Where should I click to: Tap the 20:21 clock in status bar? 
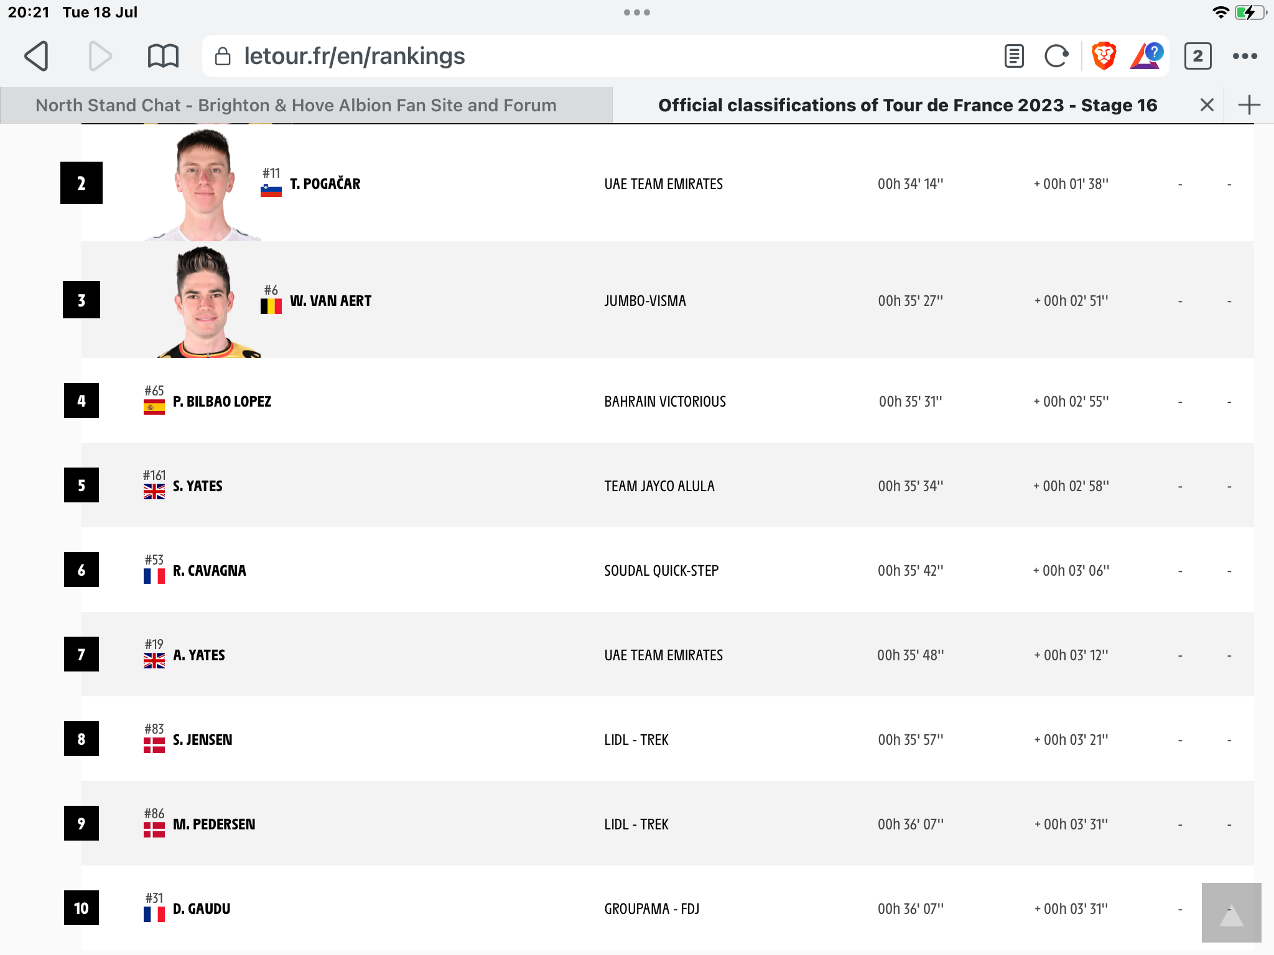[29, 12]
